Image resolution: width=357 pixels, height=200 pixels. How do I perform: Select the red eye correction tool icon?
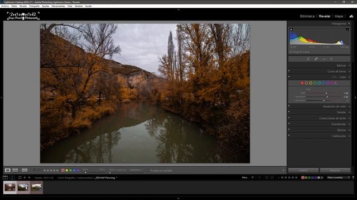coord(324,59)
